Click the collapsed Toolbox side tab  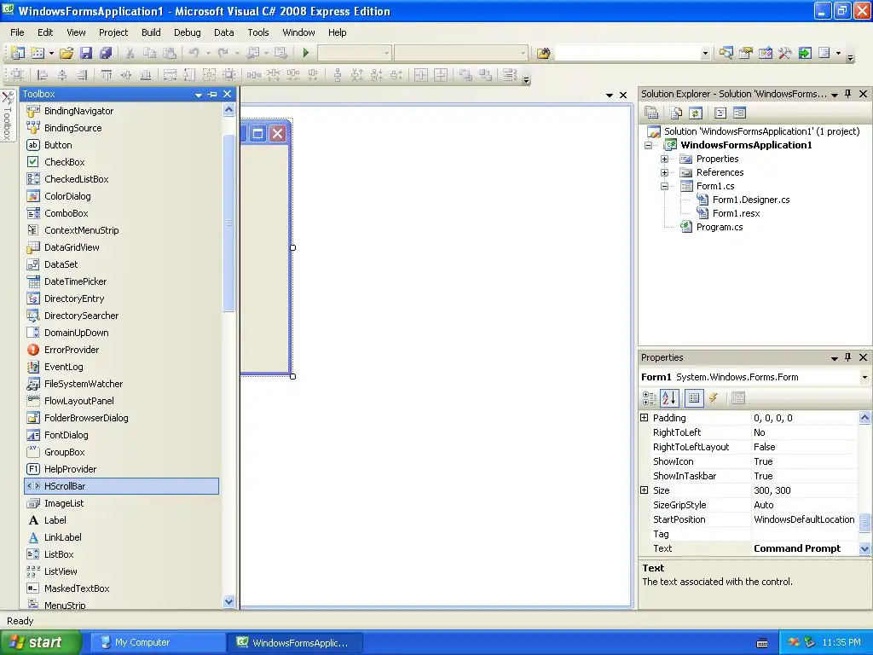(8, 116)
